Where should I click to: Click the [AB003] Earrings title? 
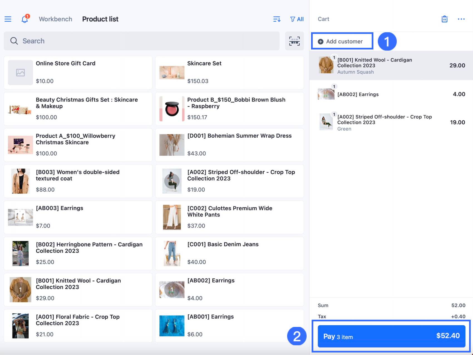click(x=60, y=208)
